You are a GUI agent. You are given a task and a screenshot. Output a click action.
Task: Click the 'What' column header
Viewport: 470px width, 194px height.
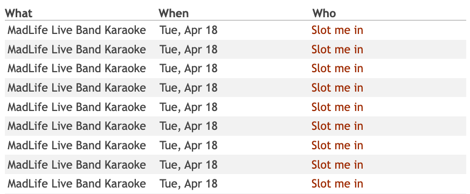click(18, 13)
